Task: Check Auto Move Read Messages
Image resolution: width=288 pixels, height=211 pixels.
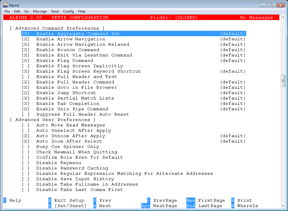Action: [x=25, y=125]
